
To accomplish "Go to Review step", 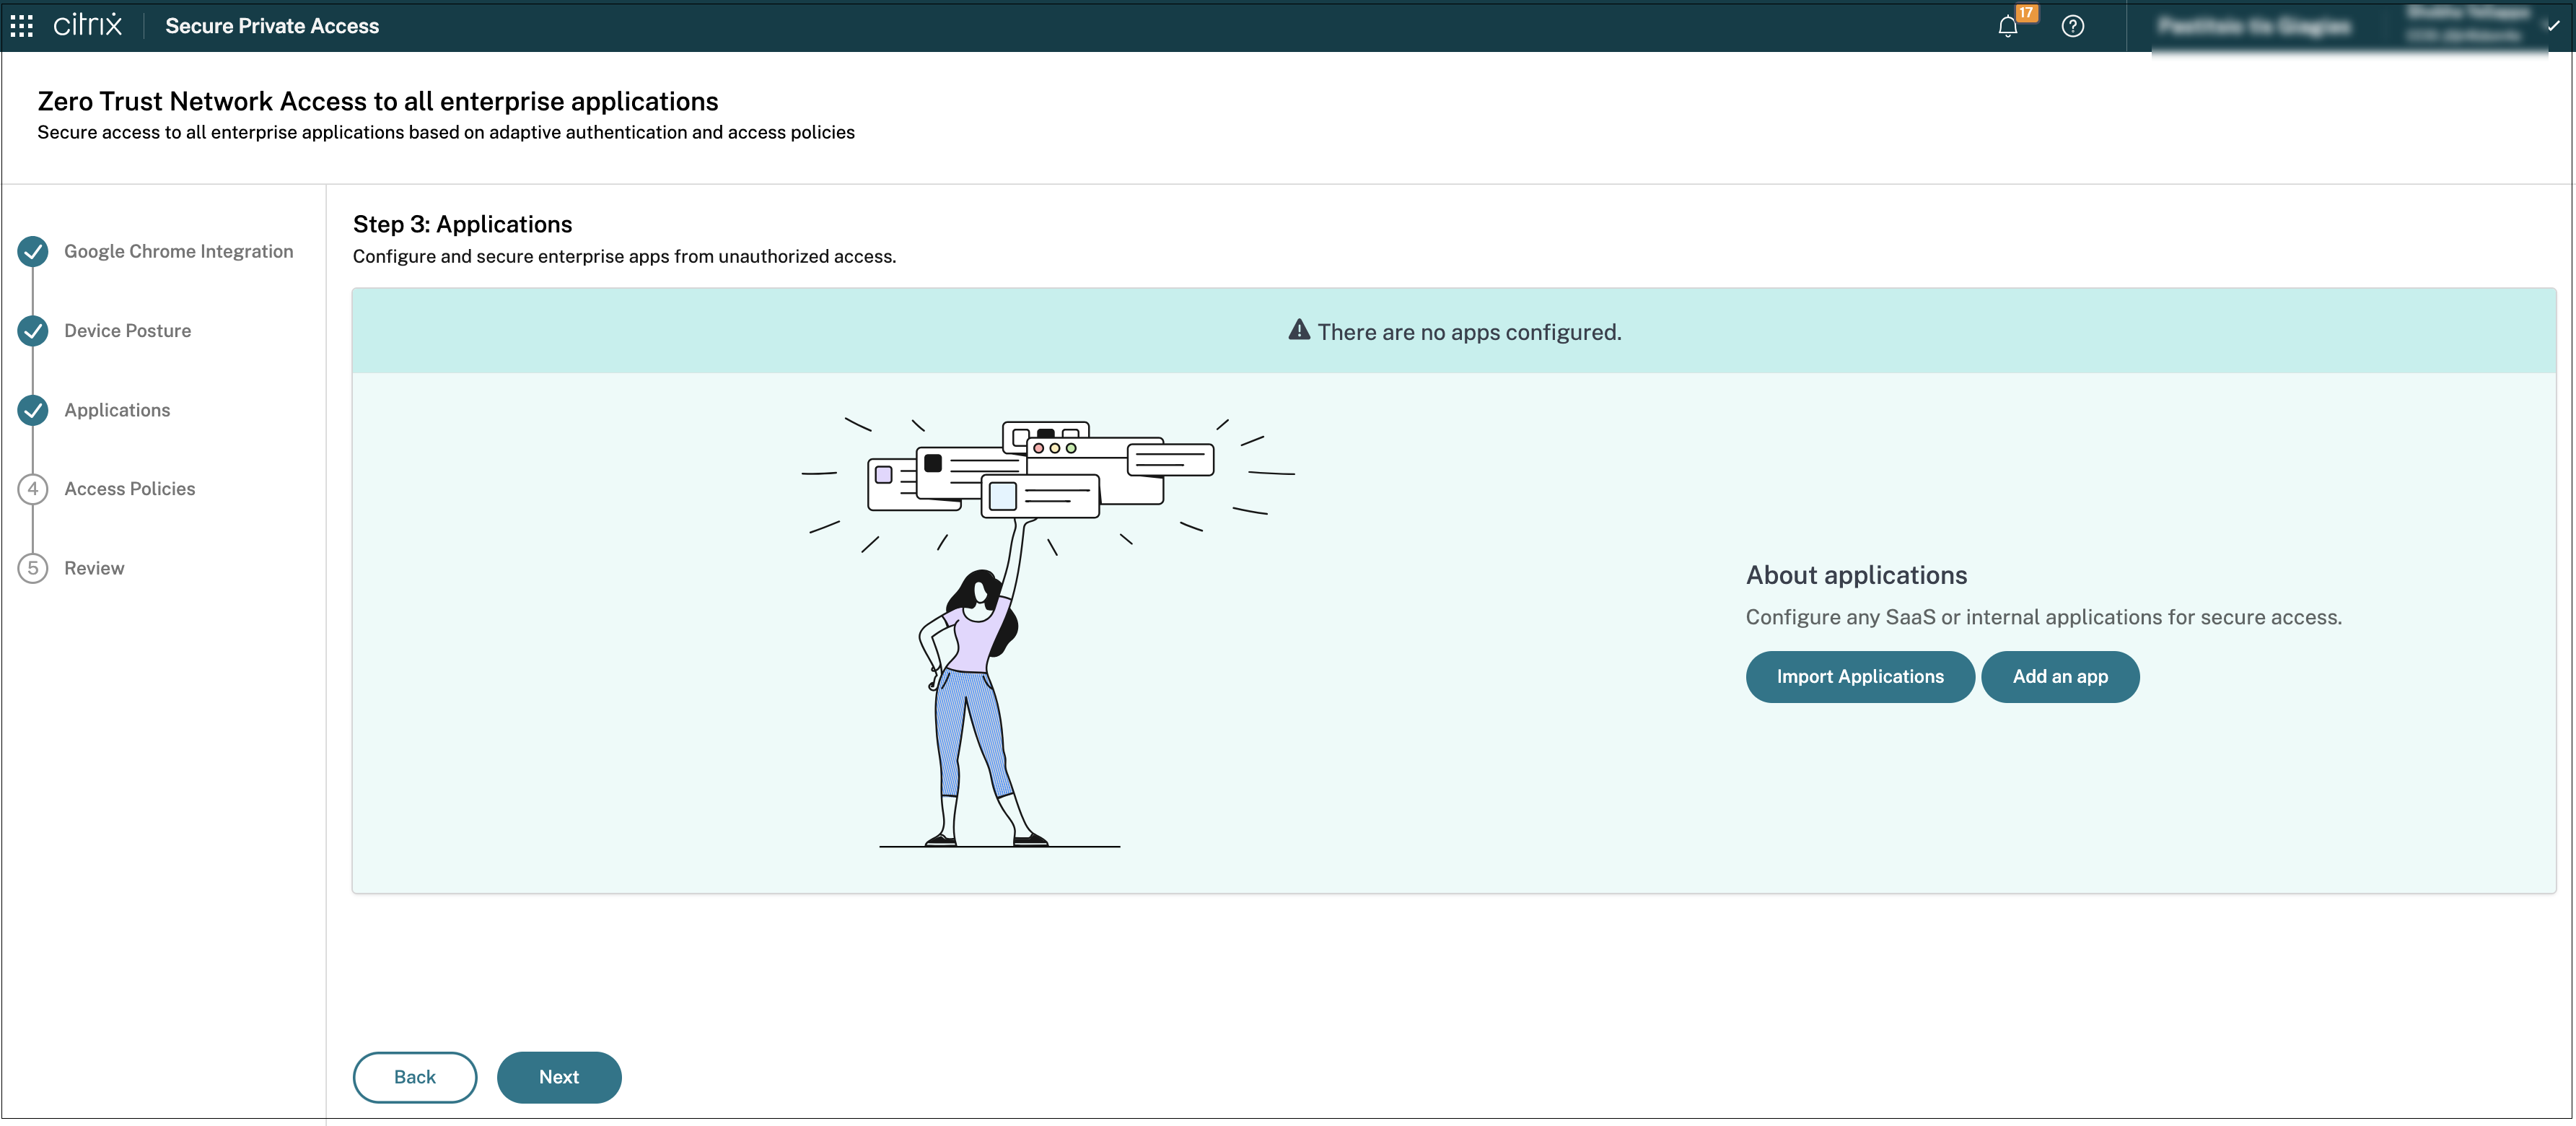I will pos(94,568).
